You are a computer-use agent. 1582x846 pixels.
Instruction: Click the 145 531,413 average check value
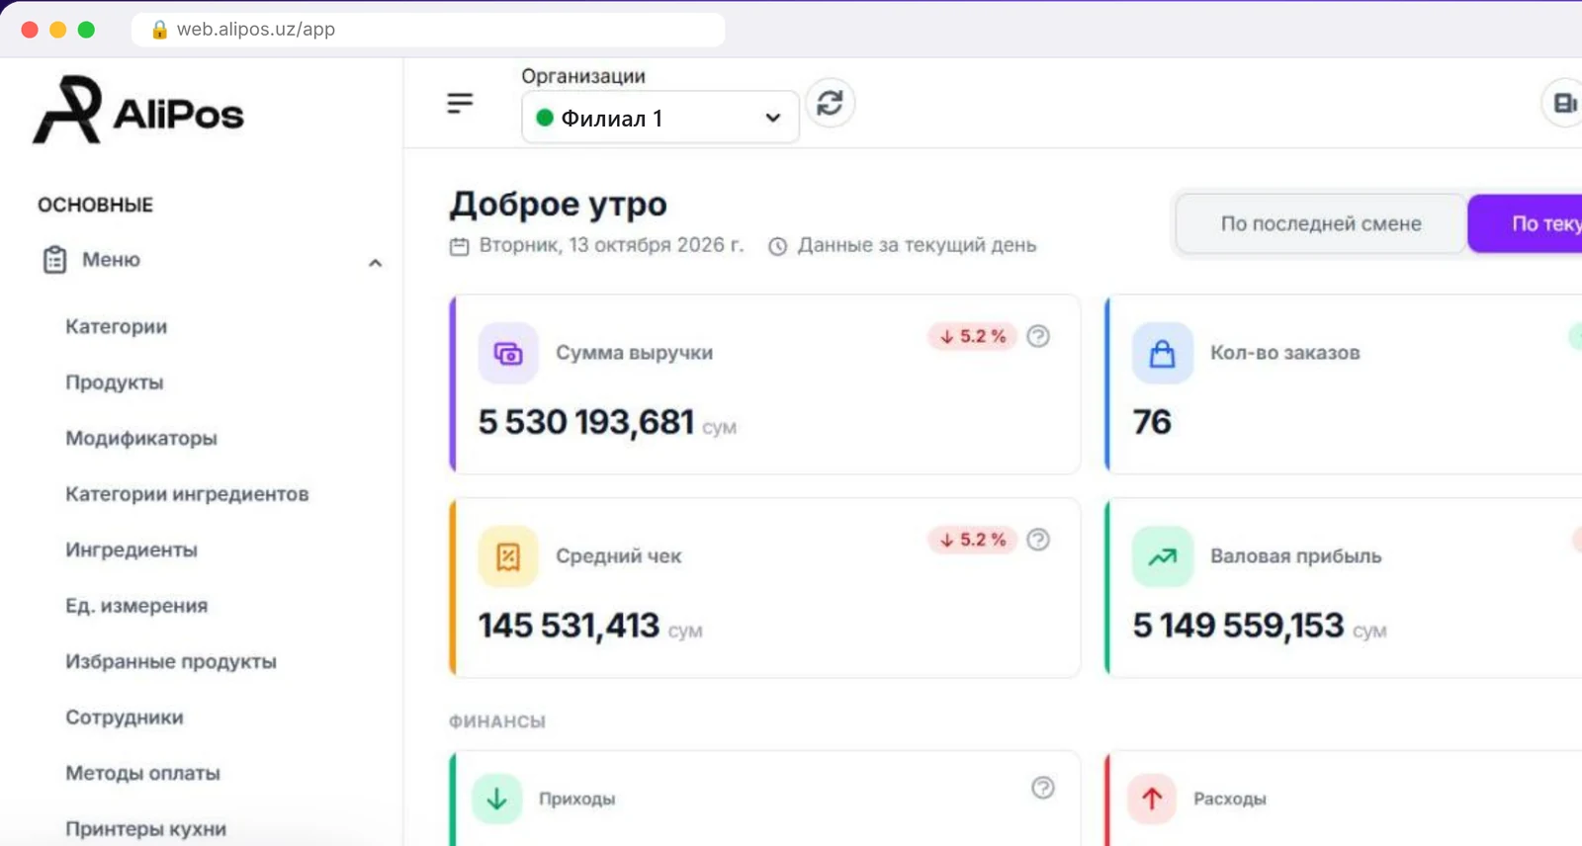click(x=569, y=627)
